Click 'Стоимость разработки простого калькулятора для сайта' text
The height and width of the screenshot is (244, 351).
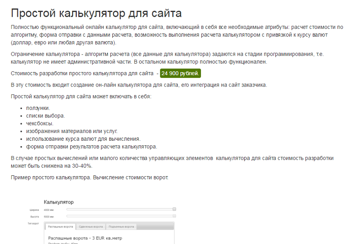pos(82,73)
